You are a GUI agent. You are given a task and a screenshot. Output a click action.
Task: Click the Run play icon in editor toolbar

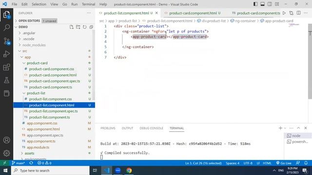pyautogui.click(x=284, y=13)
